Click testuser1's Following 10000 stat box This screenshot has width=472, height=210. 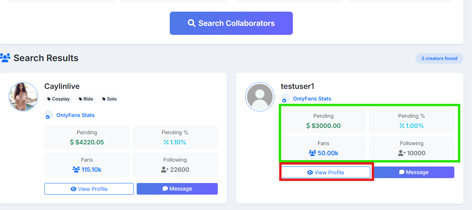412,148
